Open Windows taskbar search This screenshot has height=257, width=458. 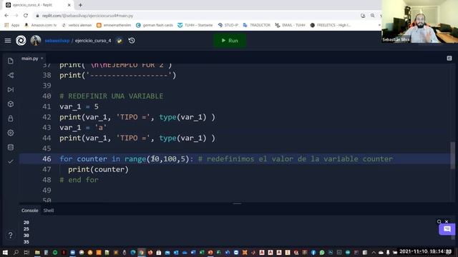click(x=16, y=252)
